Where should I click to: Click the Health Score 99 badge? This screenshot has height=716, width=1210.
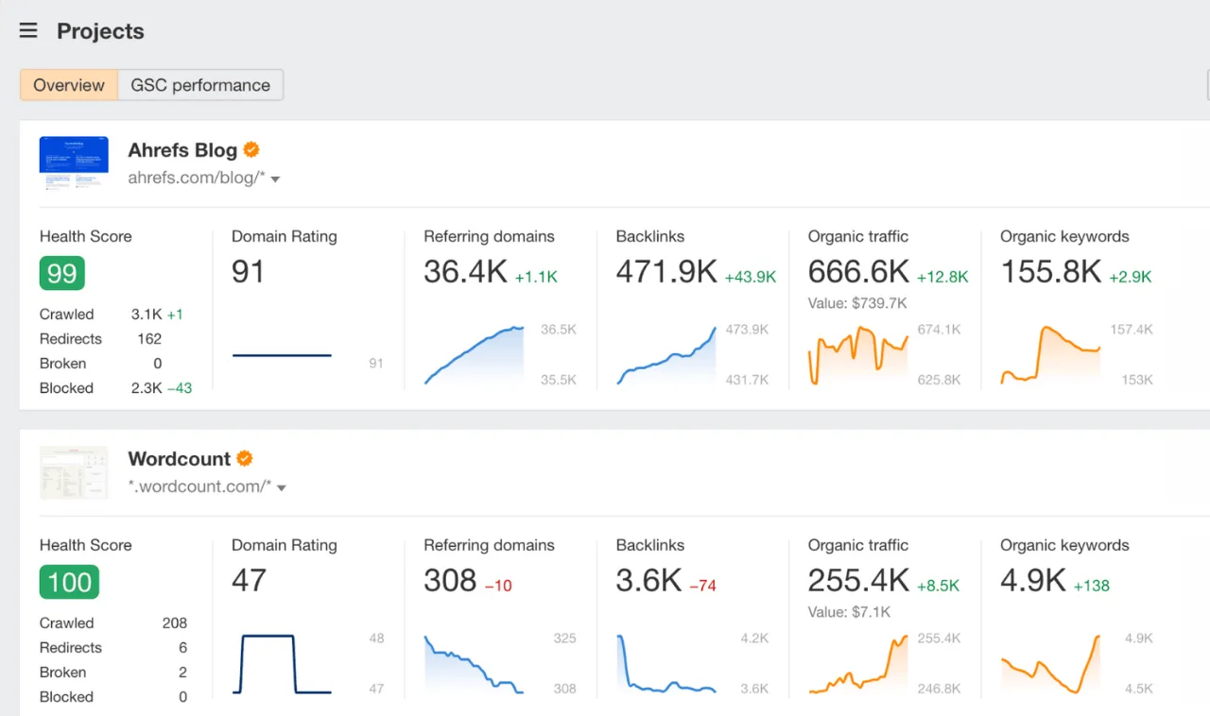[62, 273]
